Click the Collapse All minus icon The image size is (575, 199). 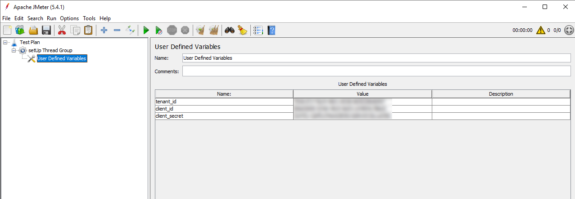coord(117,30)
